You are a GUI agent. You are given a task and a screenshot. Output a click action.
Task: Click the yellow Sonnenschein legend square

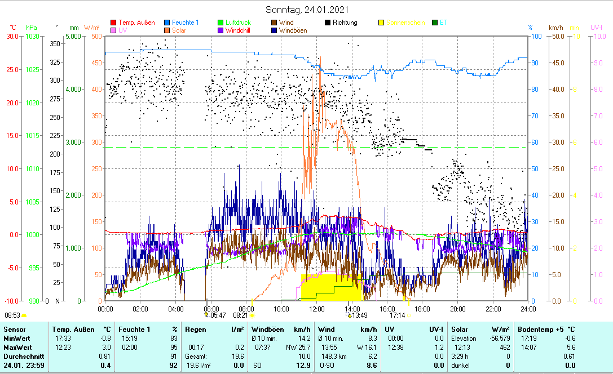(x=382, y=23)
